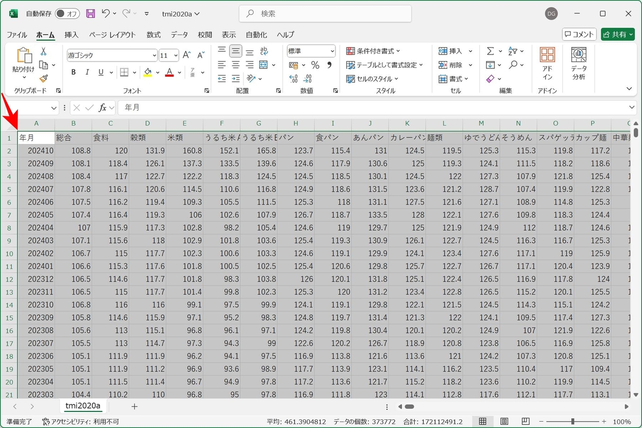Click the Wrap Text icon
642x428 pixels.
pyautogui.click(x=263, y=51)
